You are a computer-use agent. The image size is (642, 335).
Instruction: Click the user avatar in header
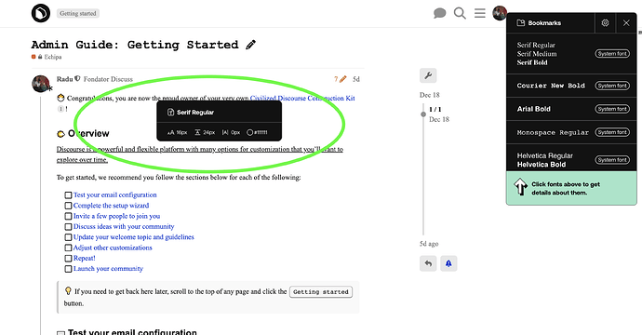pyautogui.click(x=500, y=13)
